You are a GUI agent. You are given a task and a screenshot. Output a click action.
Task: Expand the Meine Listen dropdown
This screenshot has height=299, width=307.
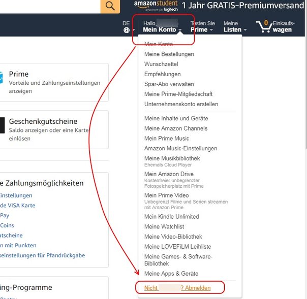click(235, 26)
